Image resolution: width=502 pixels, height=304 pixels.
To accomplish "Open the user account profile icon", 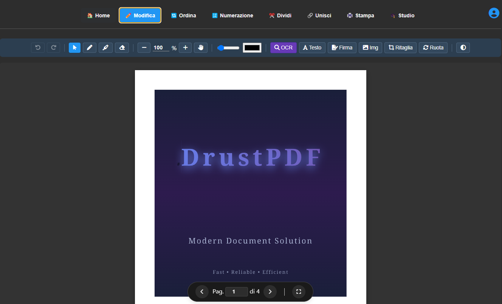I will [x=494, y=13].
